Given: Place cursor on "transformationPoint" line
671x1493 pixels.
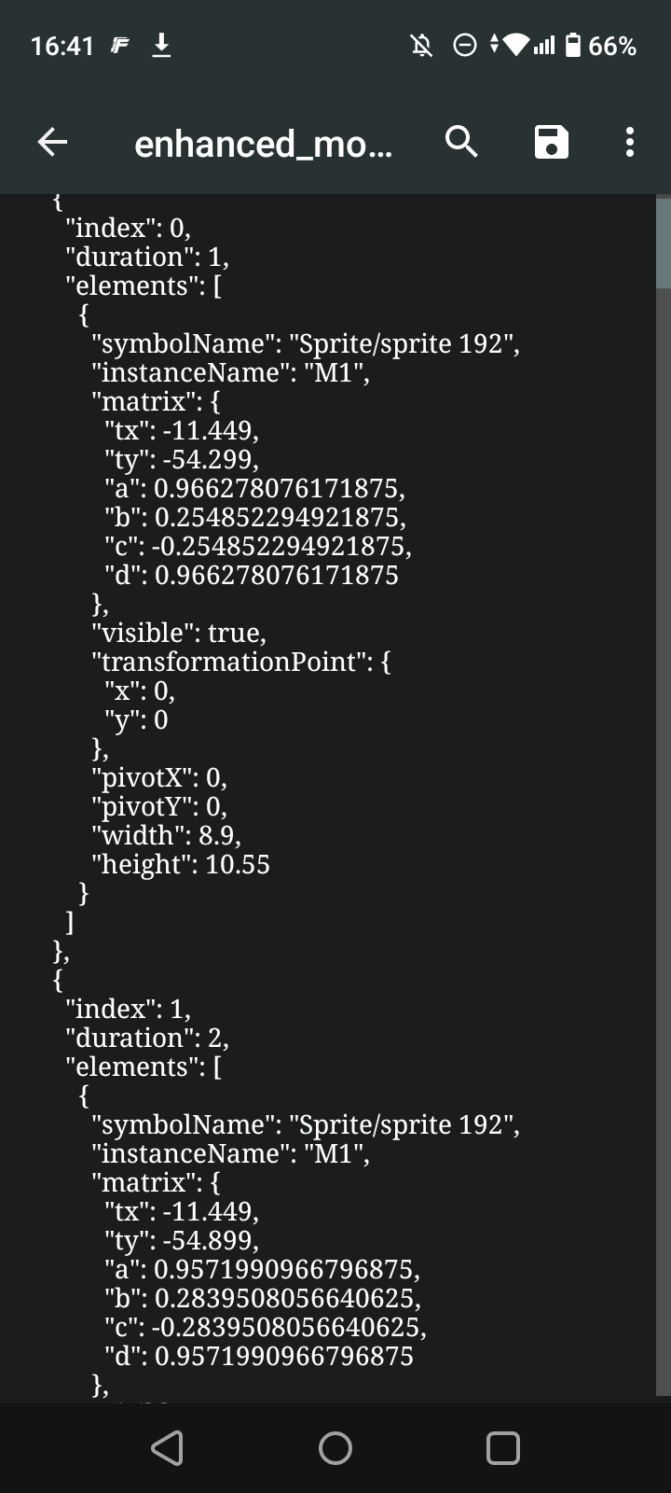Looking at the screenshot, I should (241, 662).
